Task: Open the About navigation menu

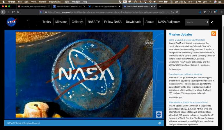Action: (150, 22)
